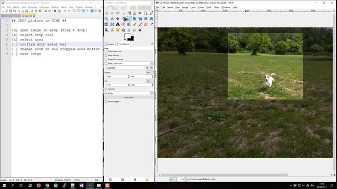Click the GIMP horizontal scrollbar
Screen dimensions: 337x189
pos(224,175)
